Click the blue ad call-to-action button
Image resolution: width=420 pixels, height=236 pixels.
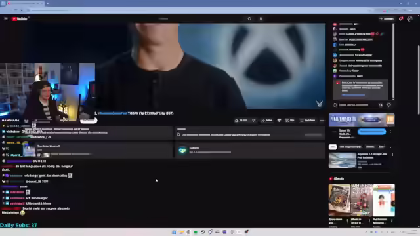coord(372,132)
